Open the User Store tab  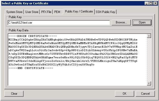[32, 12]
